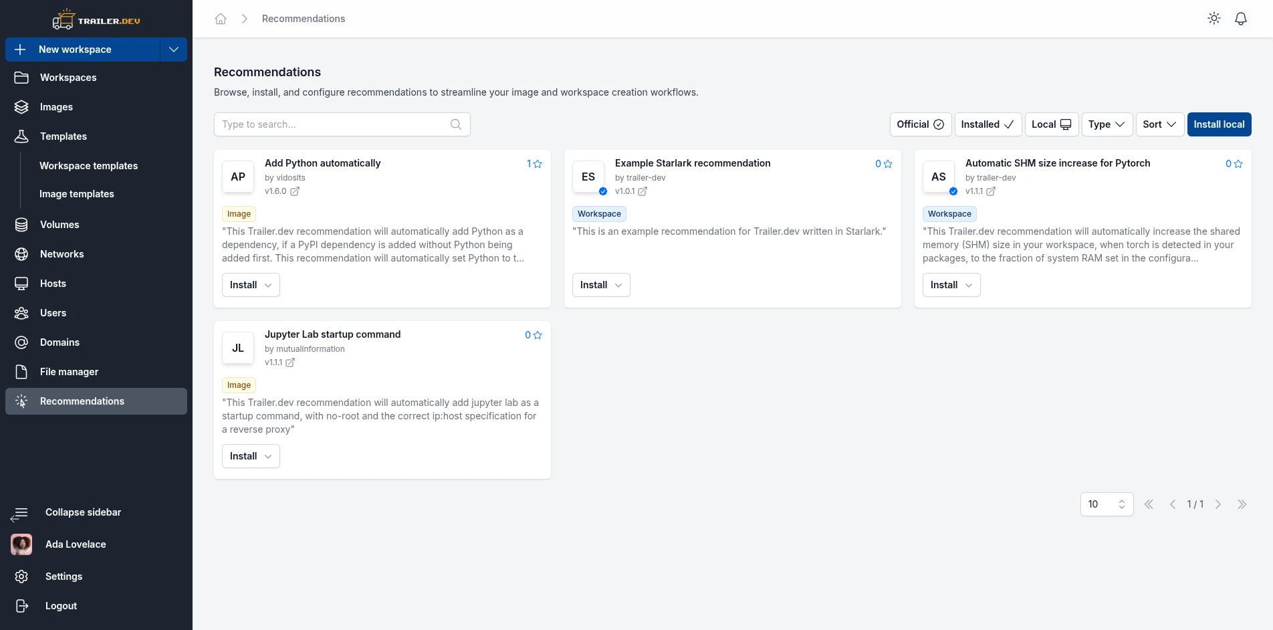Image resolution: width=1273 pixels, height=630 pixels.
Task: Click the AS recommendation avatar
Action: (939, 177)
